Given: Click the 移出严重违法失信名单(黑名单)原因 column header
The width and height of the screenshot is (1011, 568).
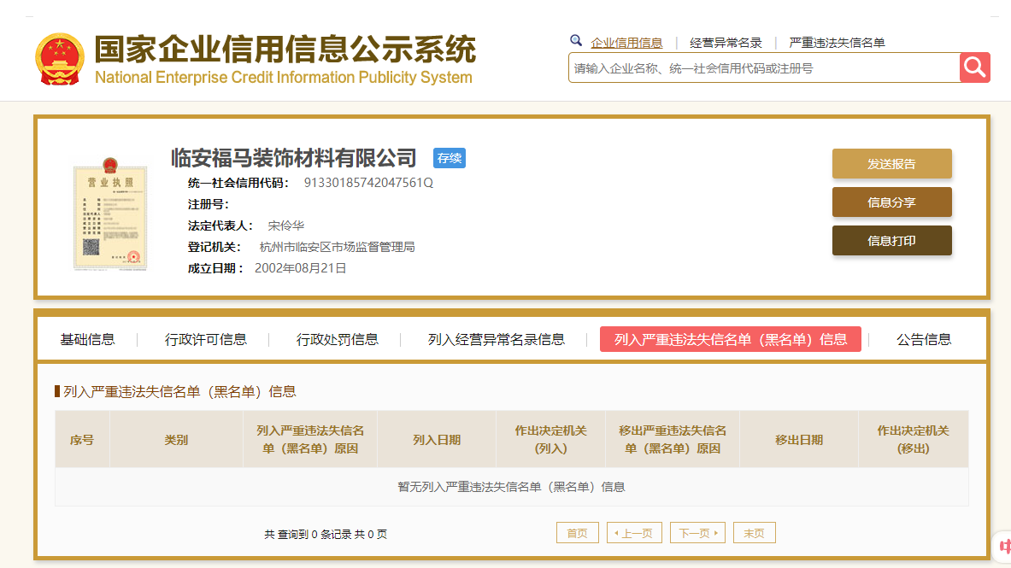Looking at the screenshot, I should click(x=673, y=440).
